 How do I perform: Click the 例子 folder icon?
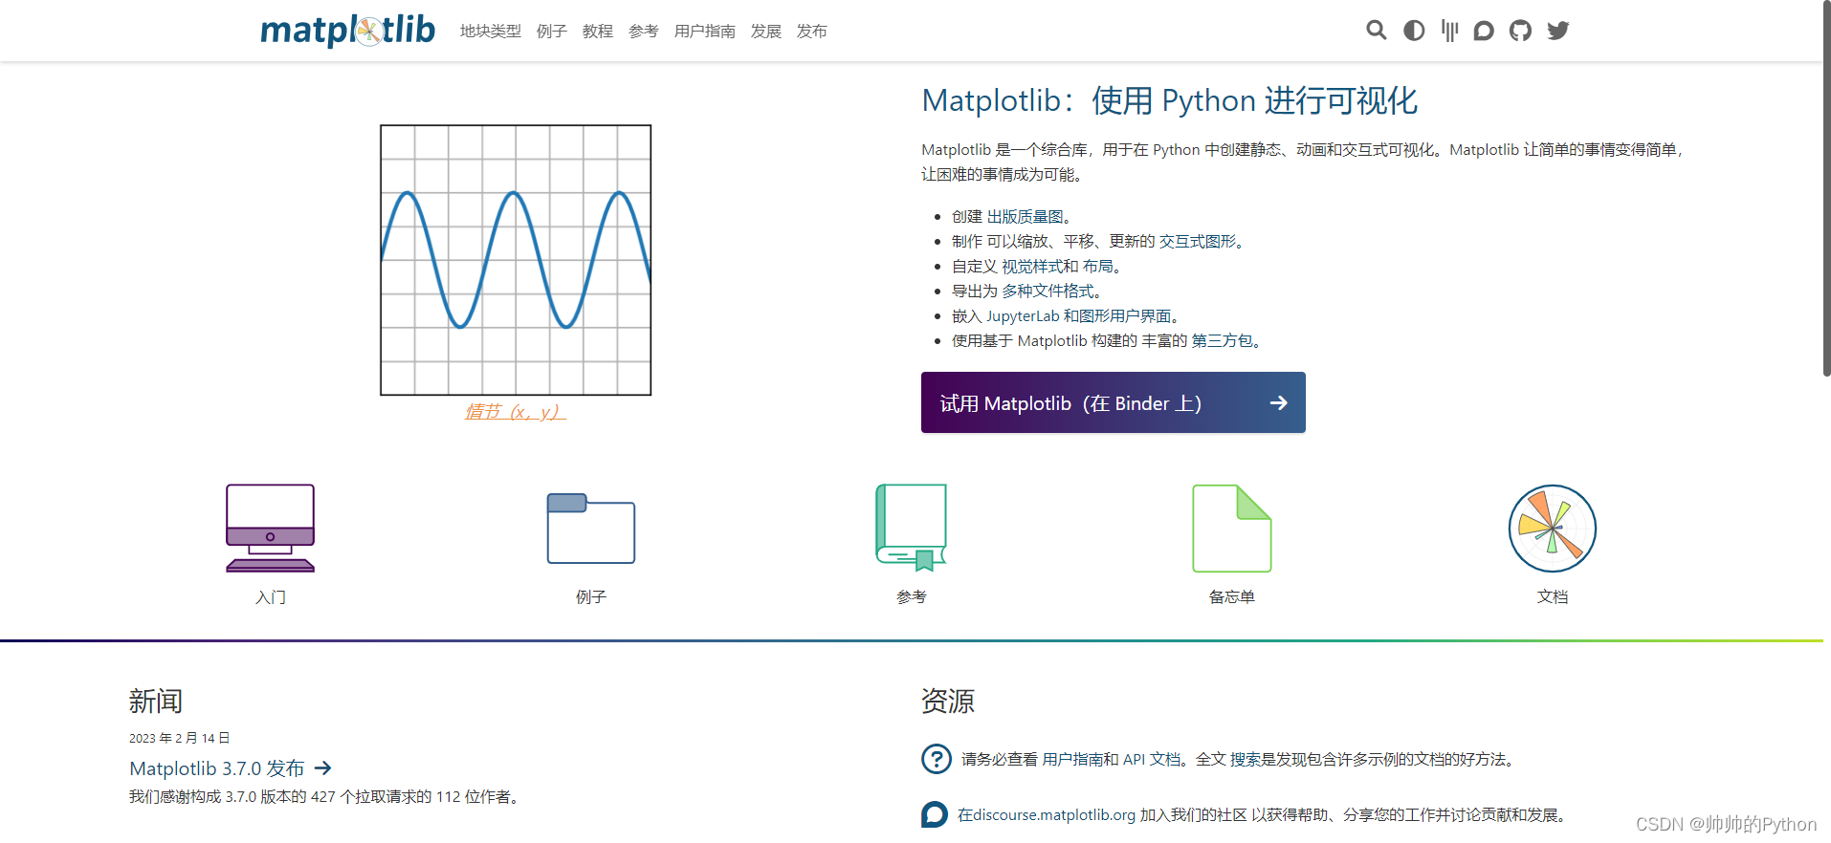click(591, 528)
